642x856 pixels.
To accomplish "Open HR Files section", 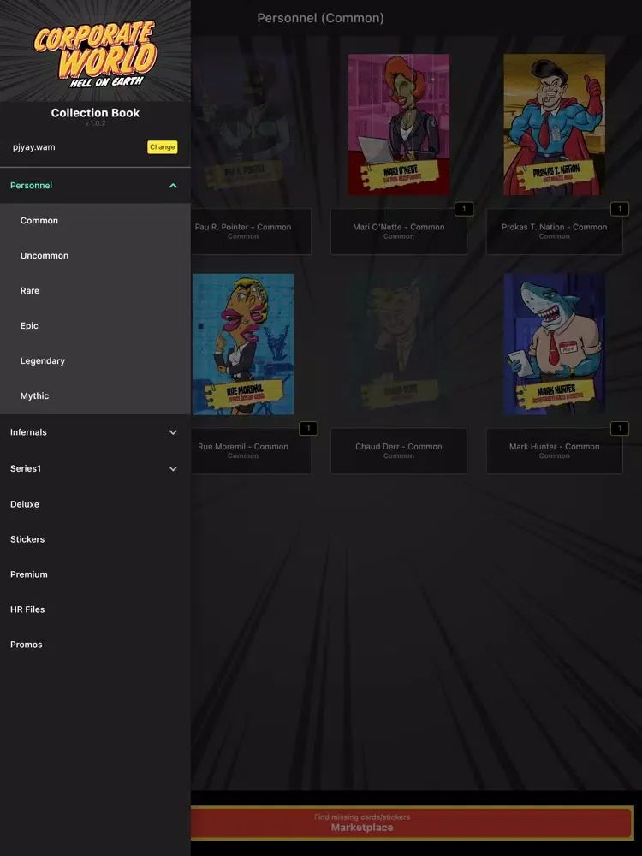I will [27, 609].
